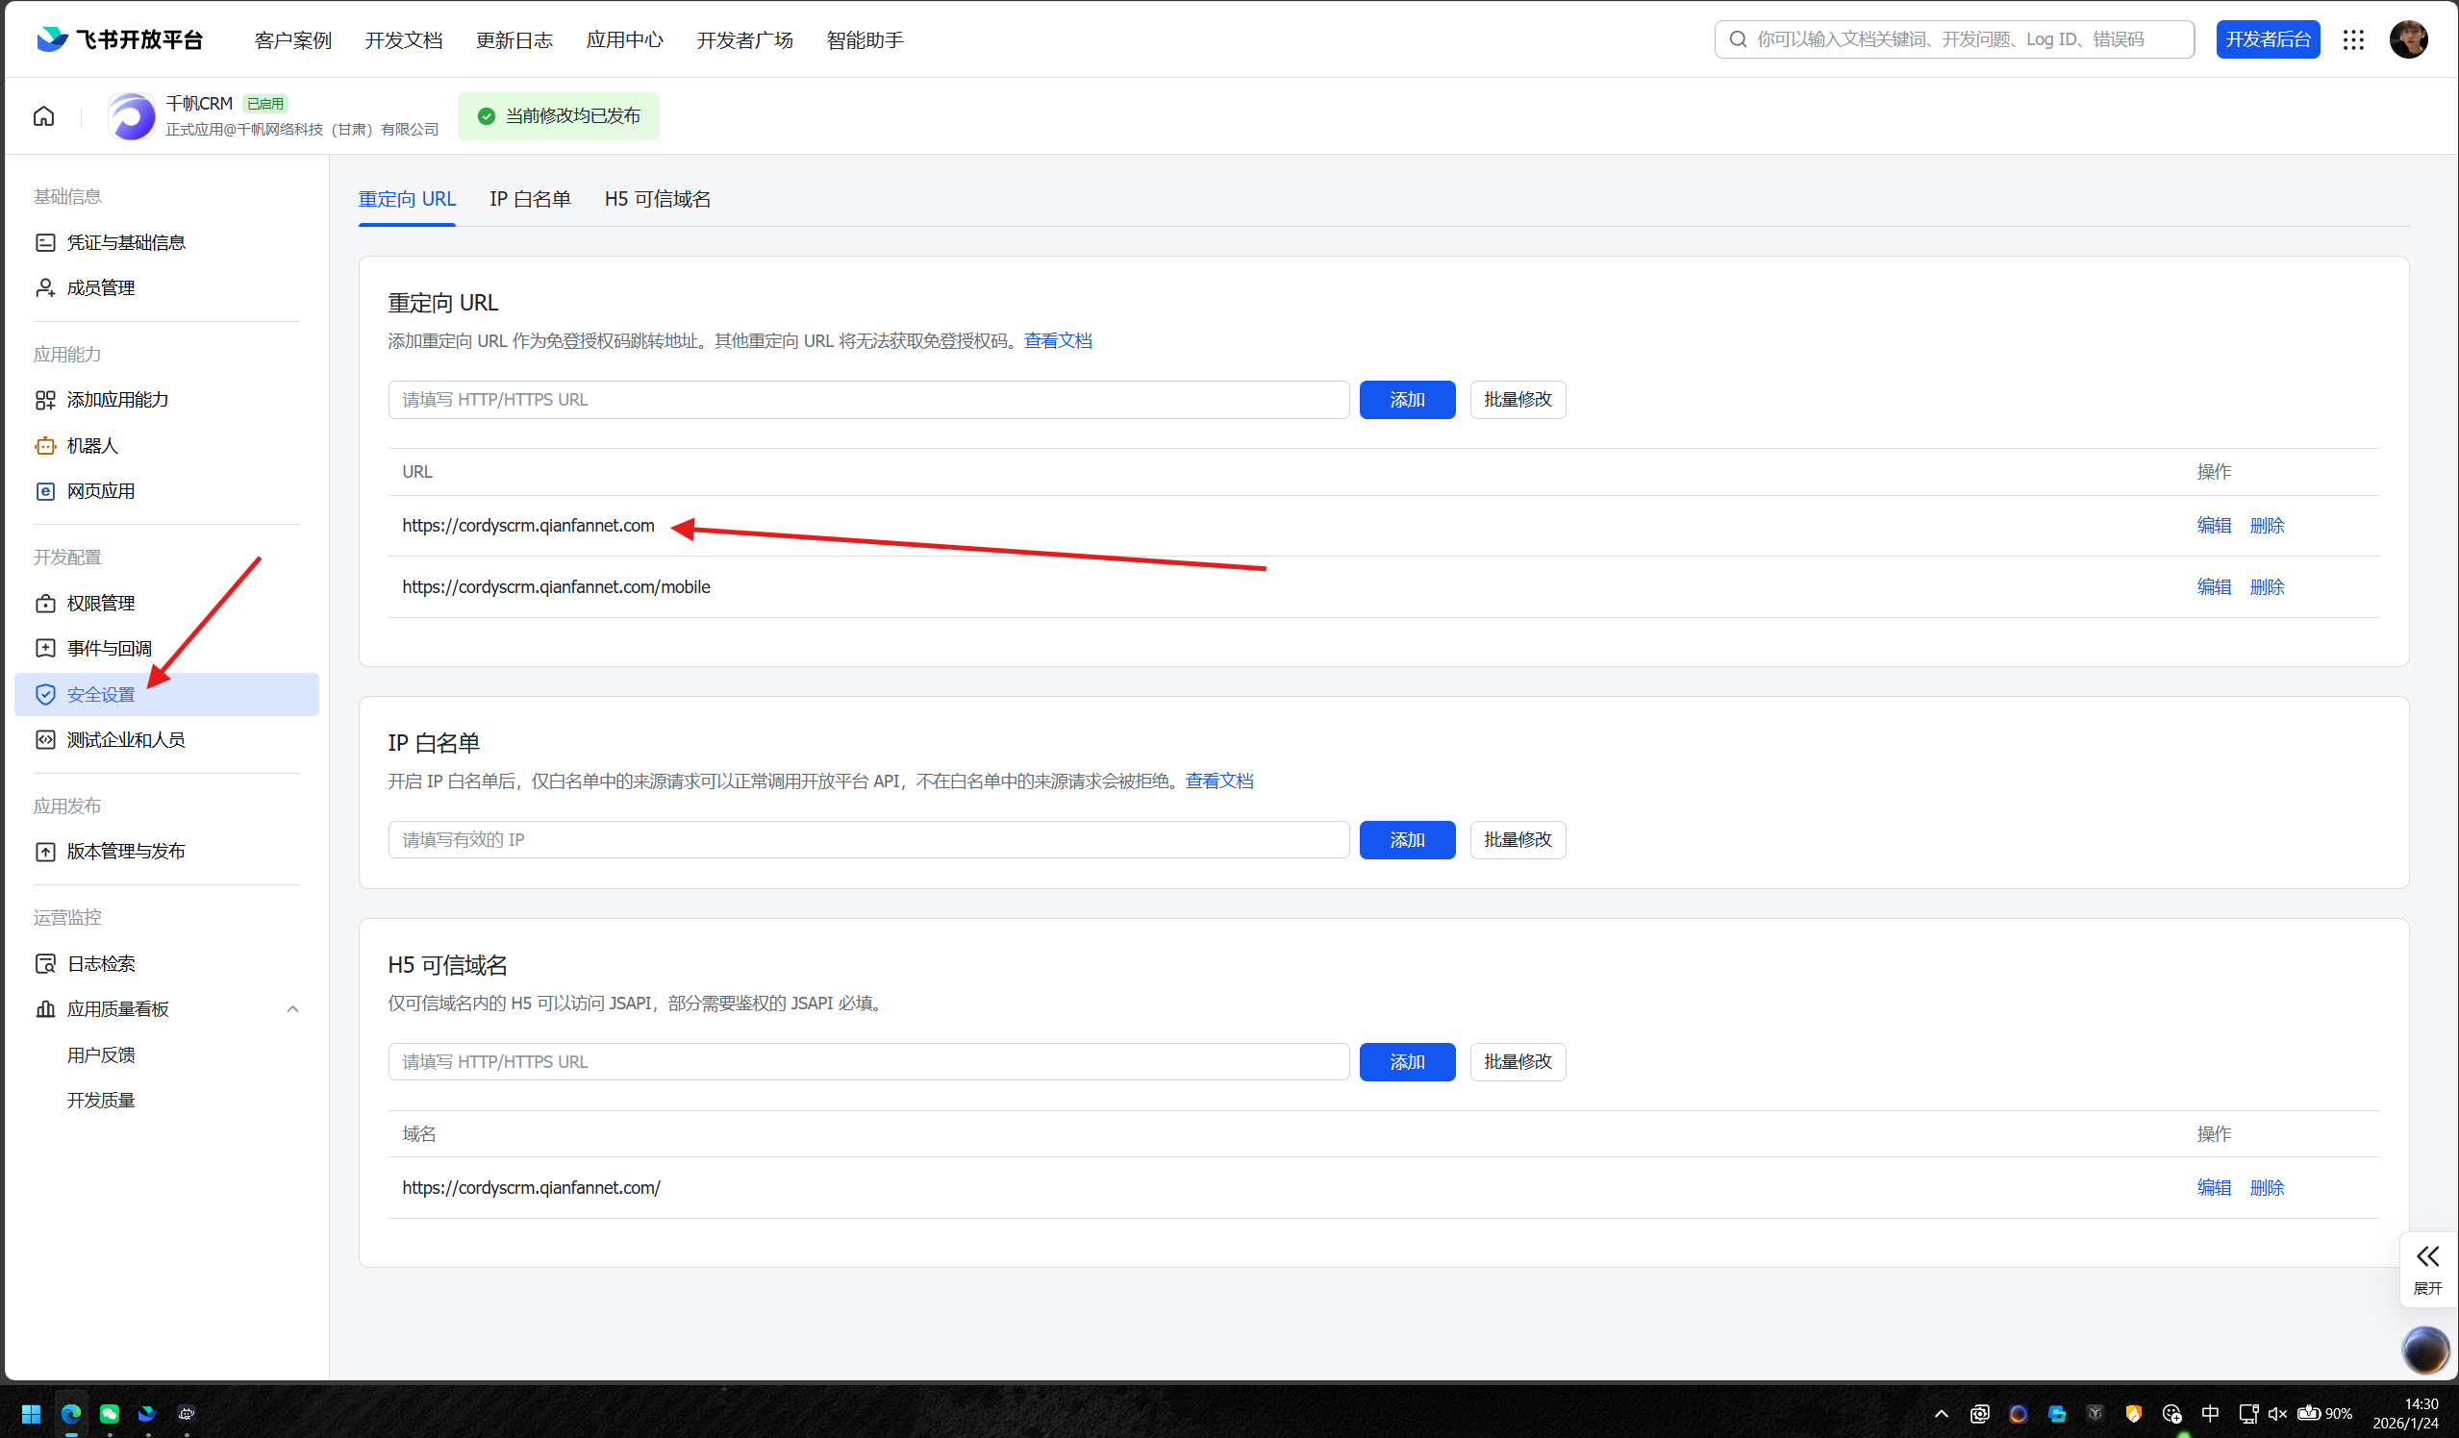
Task: Click the 权限管理 sidebar item
Action: pyautogui.click(x=101, y=603)
